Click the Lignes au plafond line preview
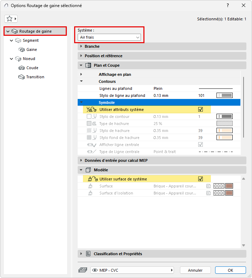The image size is (252, 278). 215,88
